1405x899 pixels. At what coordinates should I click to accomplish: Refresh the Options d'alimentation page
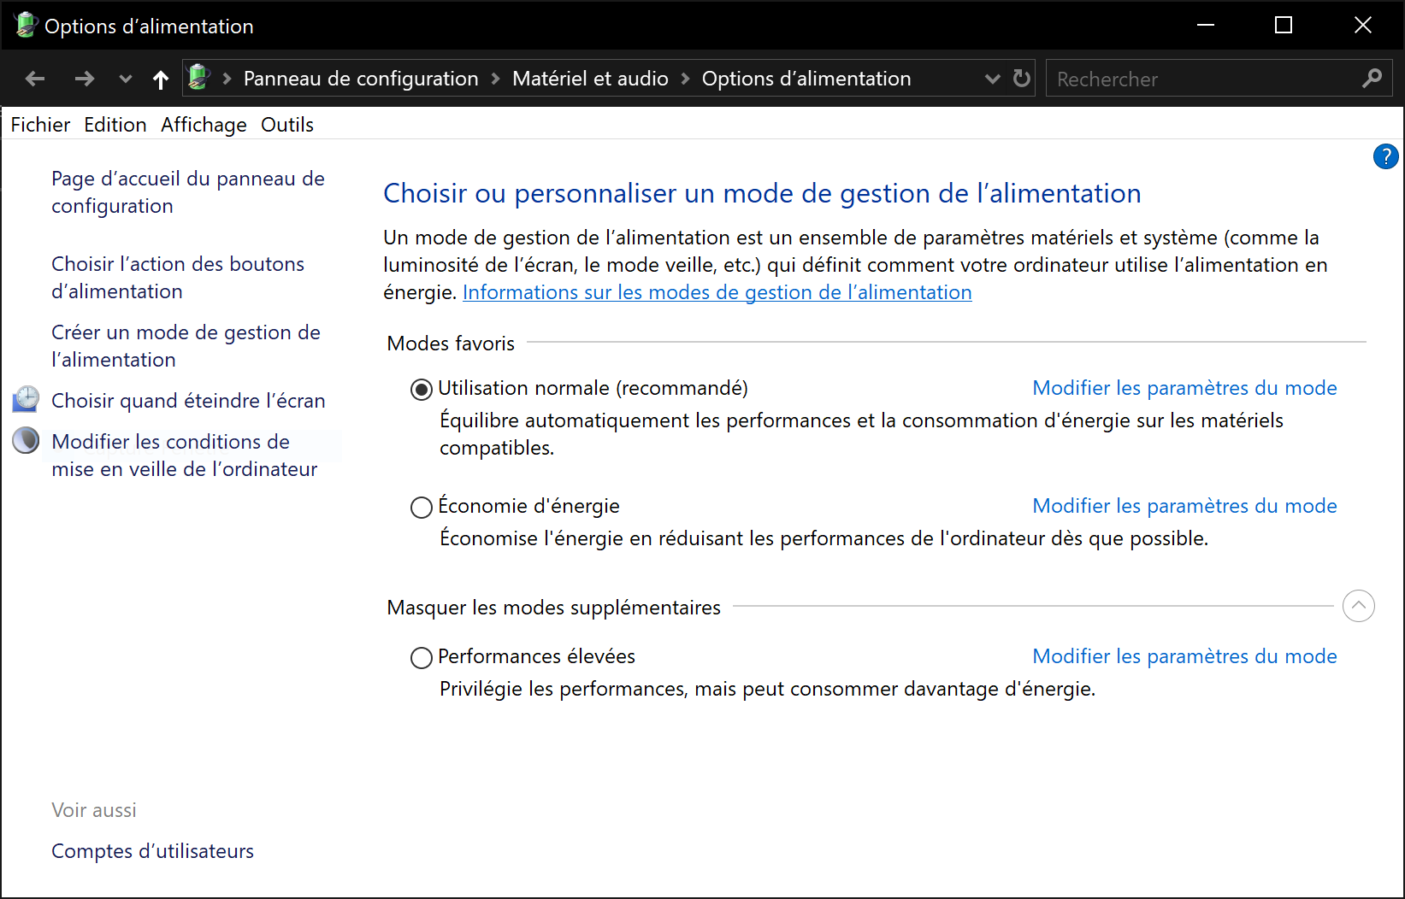(1021, 79)
